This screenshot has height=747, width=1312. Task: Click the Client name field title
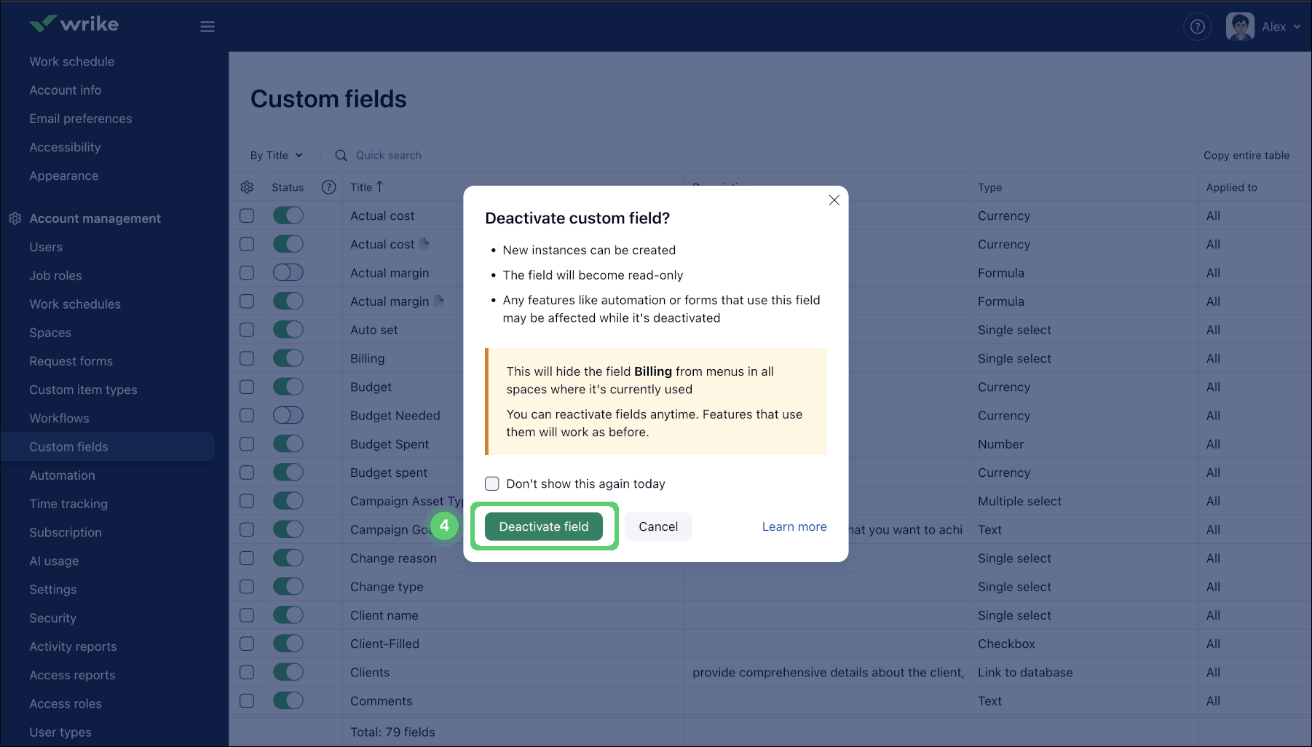click(x=384, y=615)
